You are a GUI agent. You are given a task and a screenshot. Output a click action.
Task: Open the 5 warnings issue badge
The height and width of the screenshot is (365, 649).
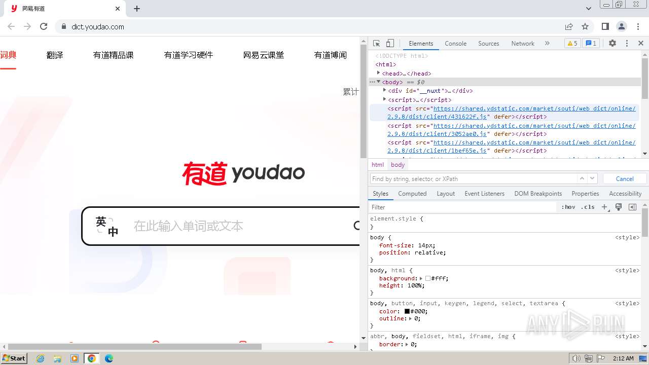(x=572, y=44)
